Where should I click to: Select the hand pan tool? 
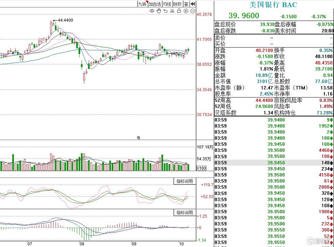pyautogui.click(x=159, y=11)
